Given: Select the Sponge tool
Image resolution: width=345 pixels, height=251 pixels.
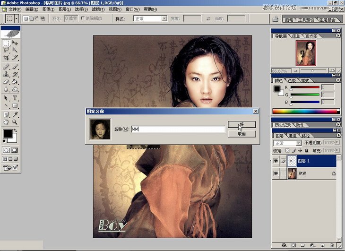Looking at the screenshot, I should (15, 89).
